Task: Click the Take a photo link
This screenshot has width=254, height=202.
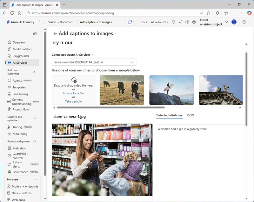Action: (73, 101)
